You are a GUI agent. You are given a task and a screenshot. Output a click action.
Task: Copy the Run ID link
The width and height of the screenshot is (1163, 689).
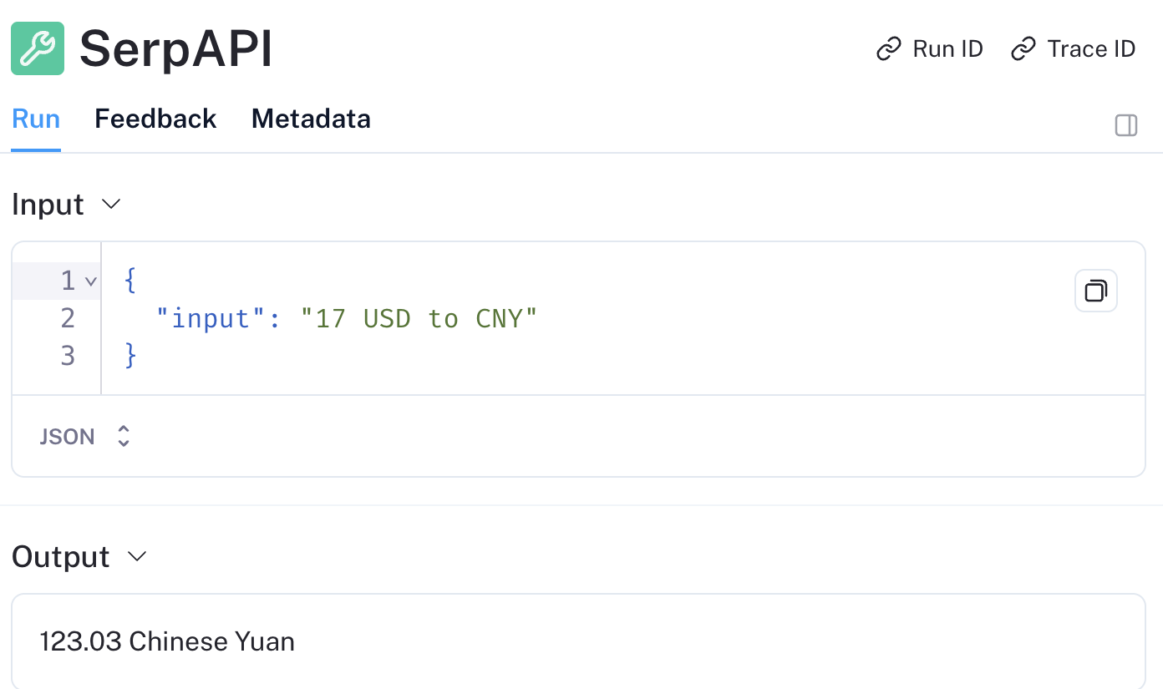(929, 49)
